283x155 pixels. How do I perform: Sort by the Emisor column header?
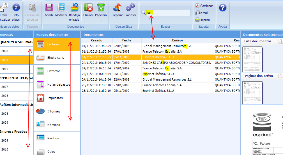178,40
